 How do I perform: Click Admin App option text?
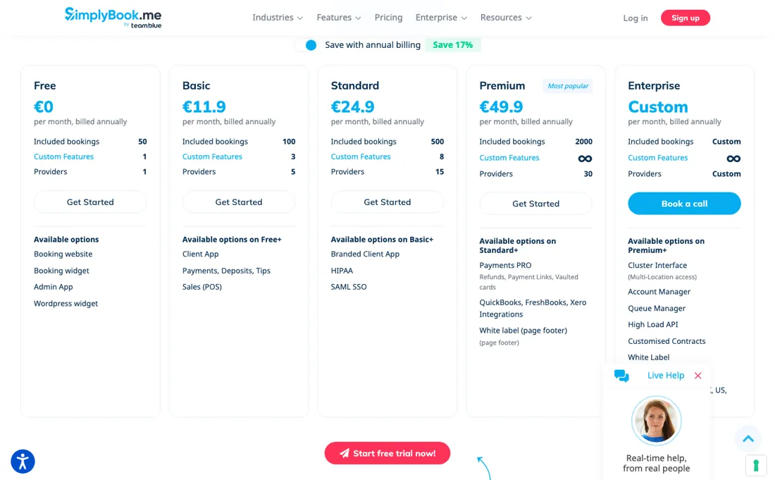click(53, 287)
